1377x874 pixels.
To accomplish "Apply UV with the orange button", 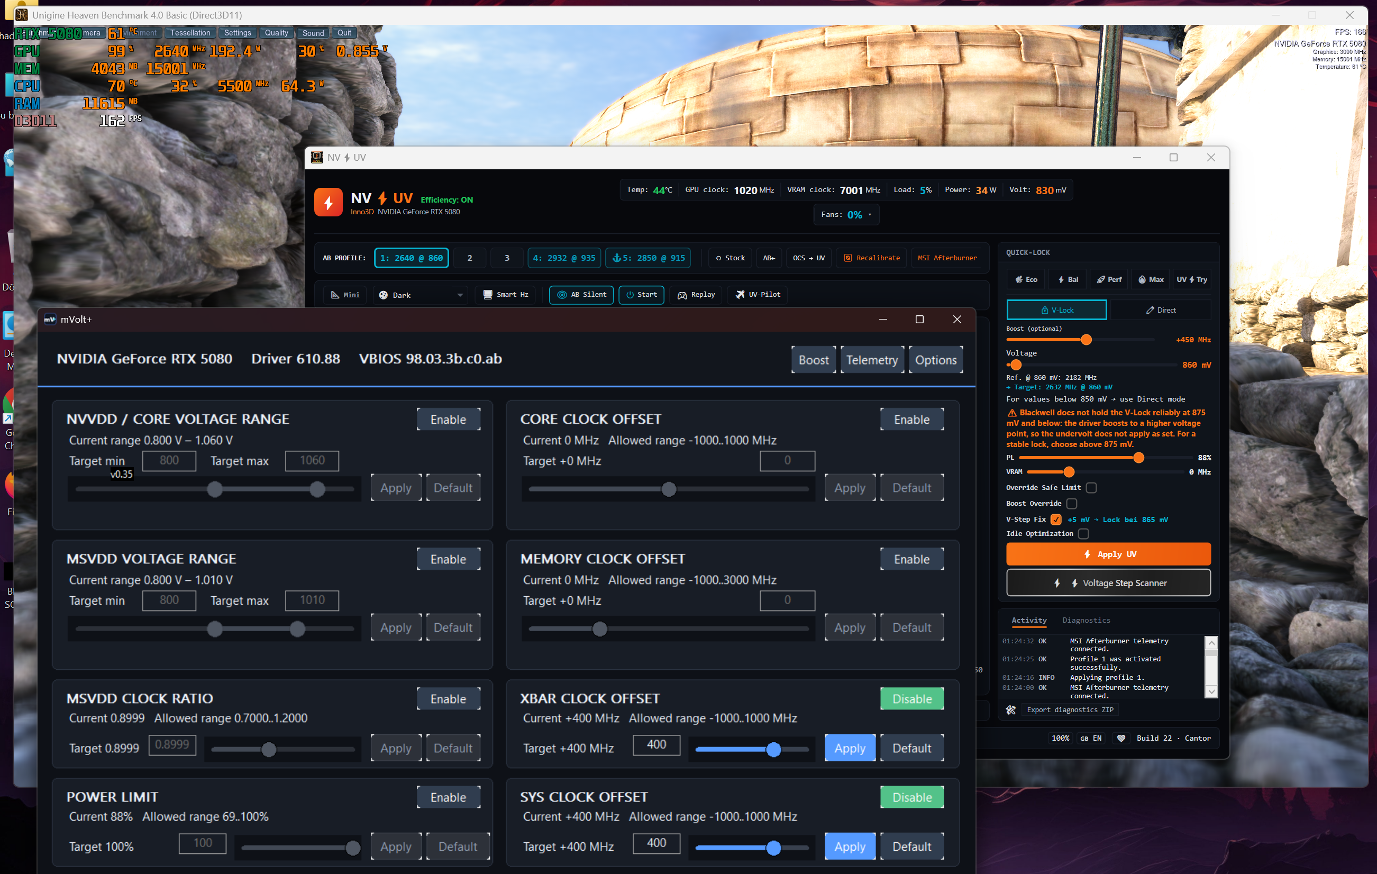I will coord(1108,554).
